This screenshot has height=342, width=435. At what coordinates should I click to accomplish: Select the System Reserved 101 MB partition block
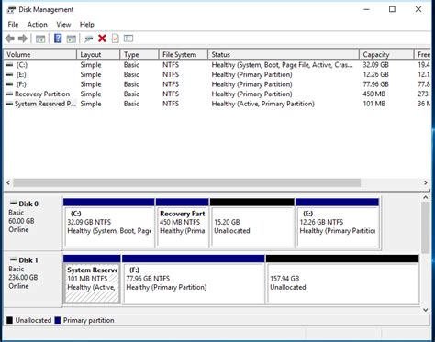[x=92, y=280]
